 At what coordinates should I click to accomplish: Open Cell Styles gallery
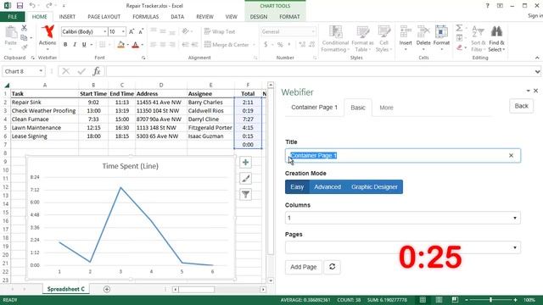click(383, 39)
